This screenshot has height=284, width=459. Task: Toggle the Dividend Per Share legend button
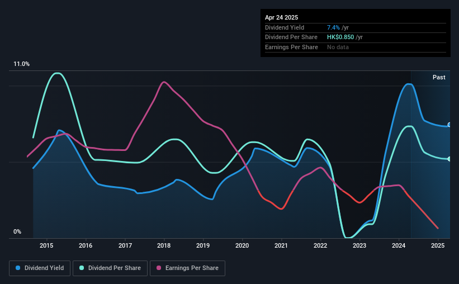click(x=110, y=268)
